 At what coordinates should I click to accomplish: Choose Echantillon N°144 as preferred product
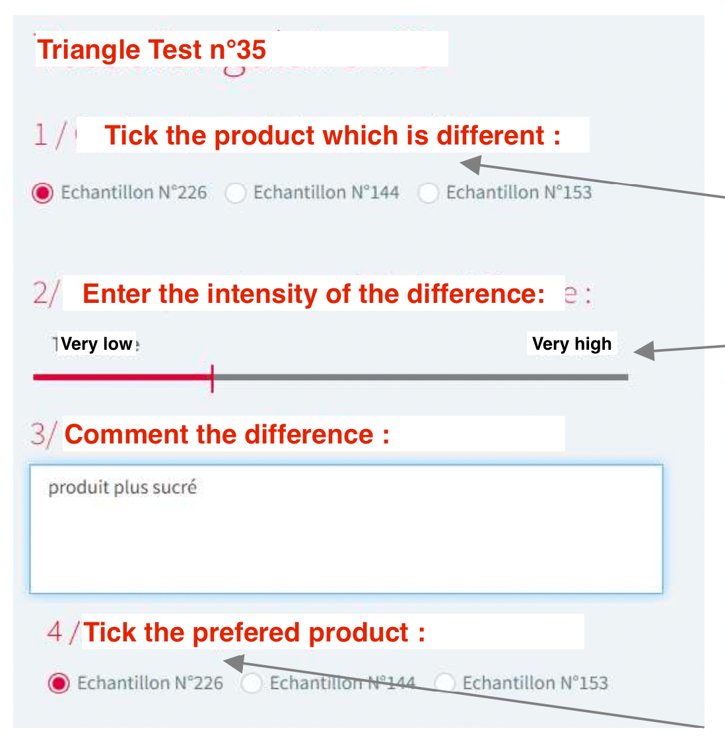click(252, 683)
